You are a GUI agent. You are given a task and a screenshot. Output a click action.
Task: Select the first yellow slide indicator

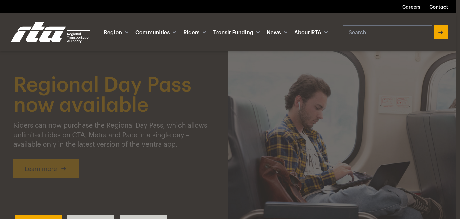[38, 217]
